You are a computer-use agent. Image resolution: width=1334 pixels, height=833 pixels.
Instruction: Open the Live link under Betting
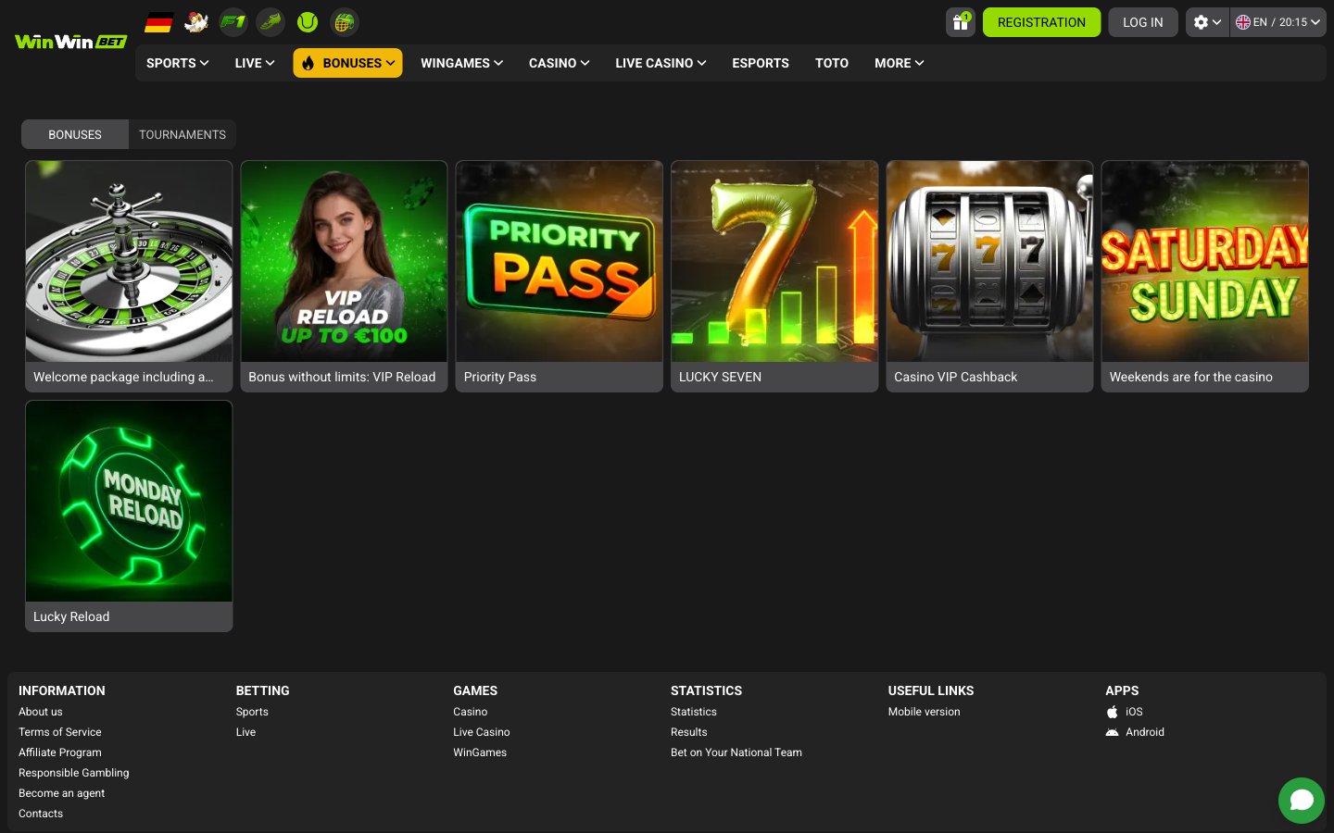tap(245, 732)
